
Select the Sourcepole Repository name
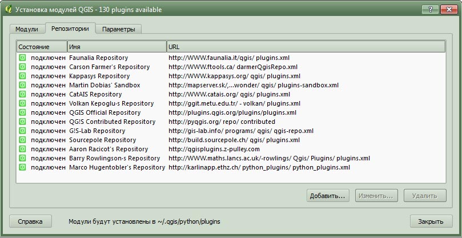click(103, 140)
